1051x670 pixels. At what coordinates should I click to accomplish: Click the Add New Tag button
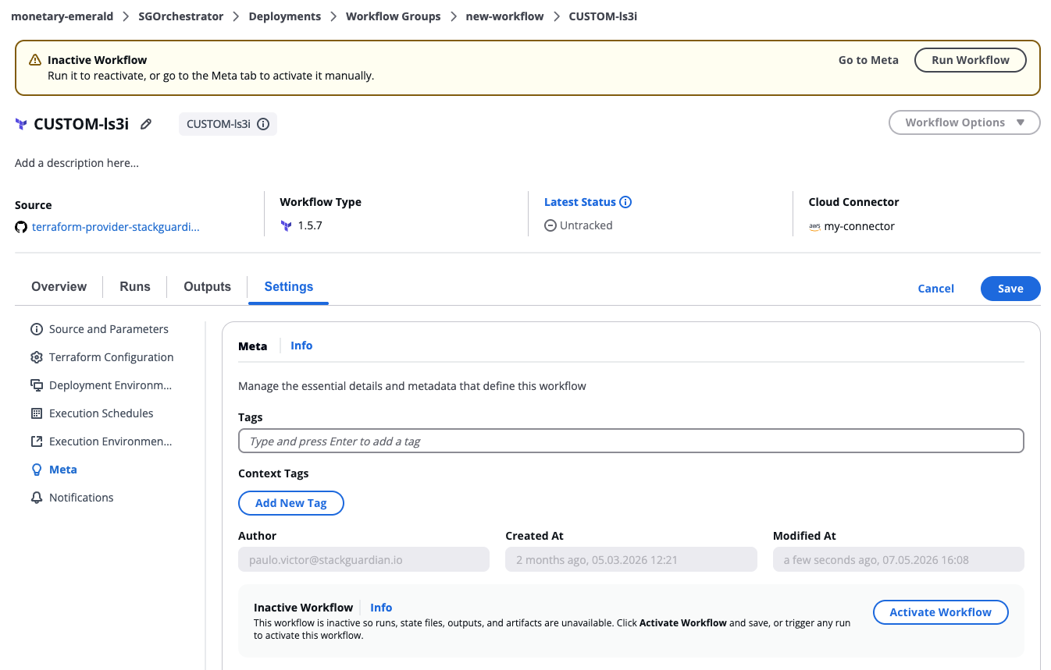click(x=291, y=503)
